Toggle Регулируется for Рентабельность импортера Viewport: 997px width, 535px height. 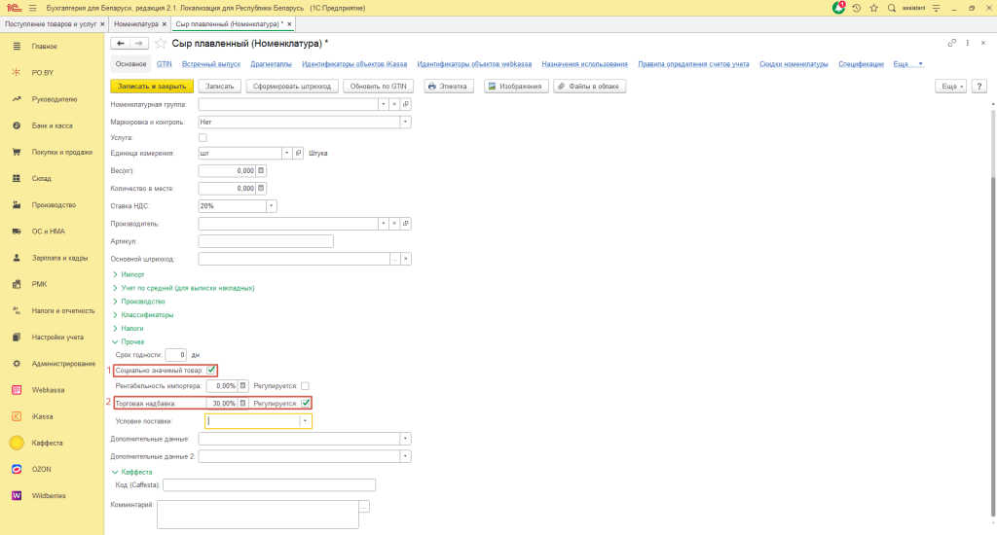(305, 385)
